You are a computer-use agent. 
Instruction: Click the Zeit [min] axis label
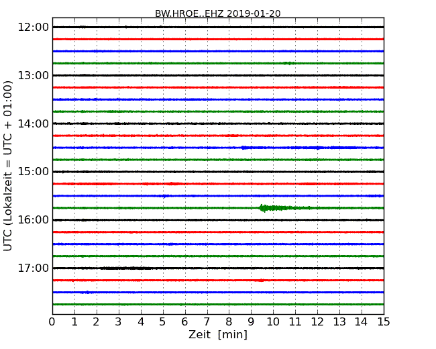pos(218,334)
